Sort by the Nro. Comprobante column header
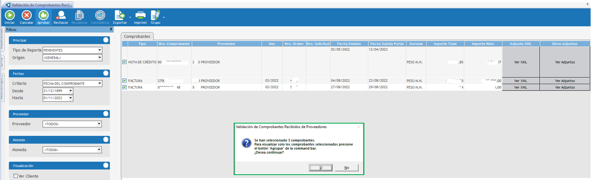This screenshot has width=591, height=180. pos(174,44)
